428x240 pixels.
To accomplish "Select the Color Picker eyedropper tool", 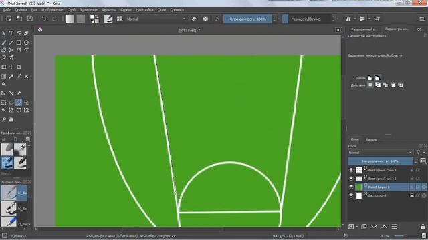I will [11, 77].
